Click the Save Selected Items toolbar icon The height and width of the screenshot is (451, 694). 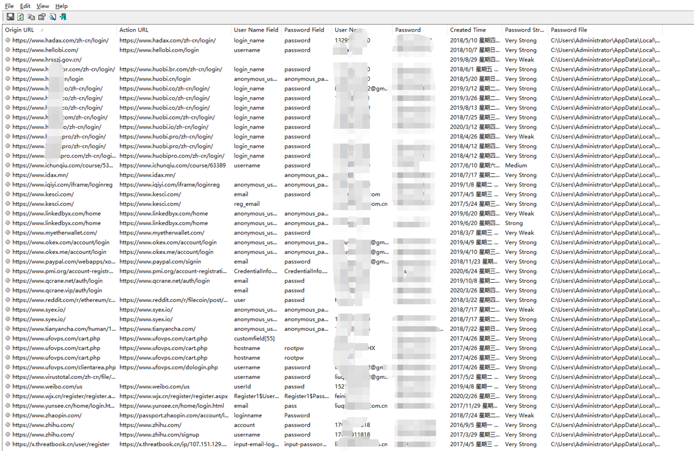click(x=10, y=17)
